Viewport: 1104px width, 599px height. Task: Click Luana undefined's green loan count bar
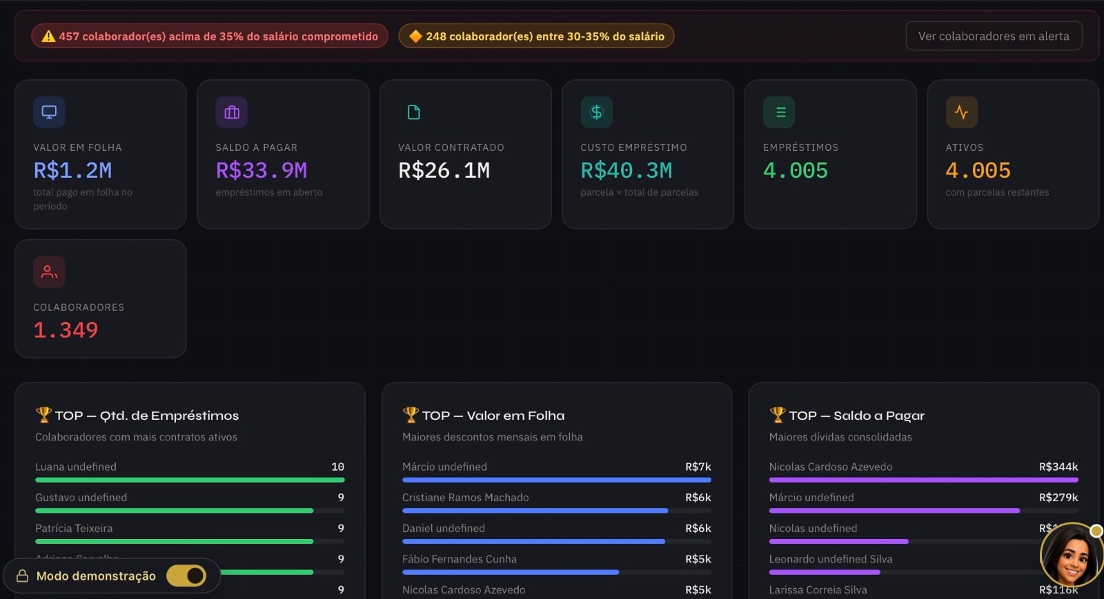pyautogui.click(x=190, y=480)
